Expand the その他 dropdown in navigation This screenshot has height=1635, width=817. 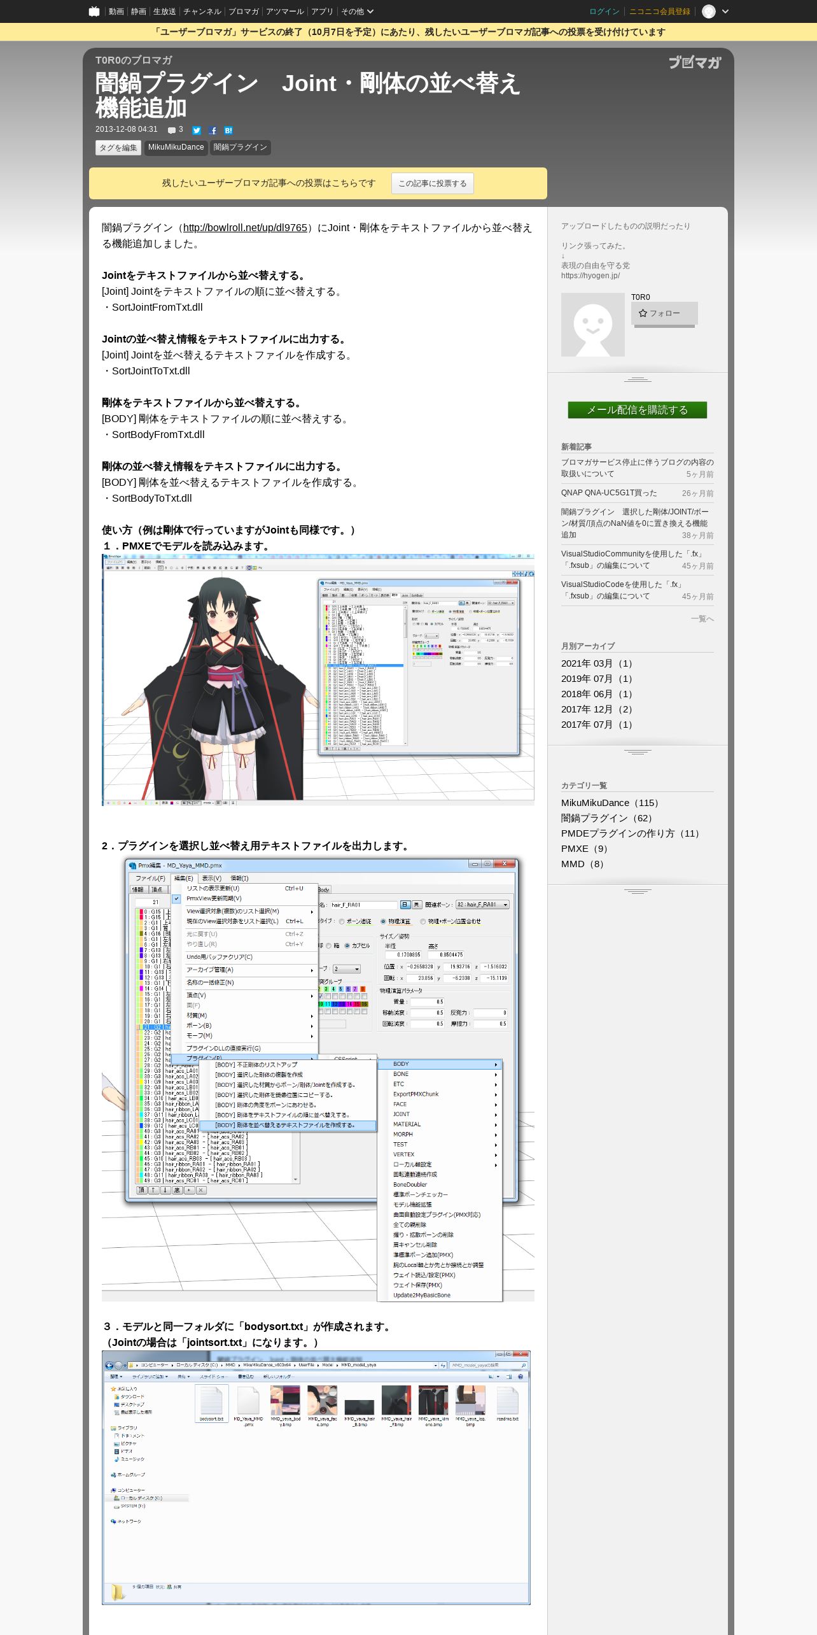(x=357, y=11)
